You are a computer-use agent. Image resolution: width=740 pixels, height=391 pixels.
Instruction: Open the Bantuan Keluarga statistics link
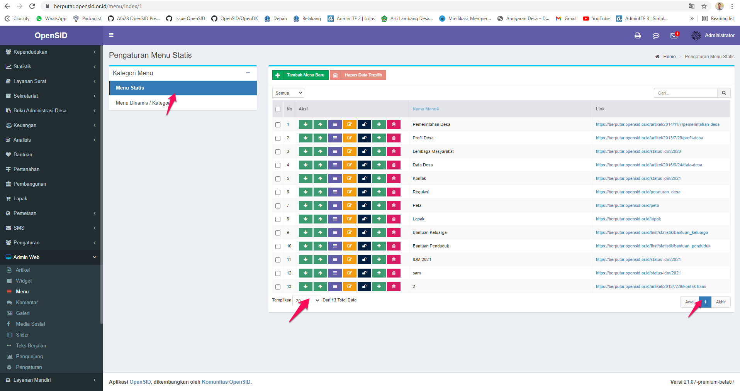coord(652,232)
